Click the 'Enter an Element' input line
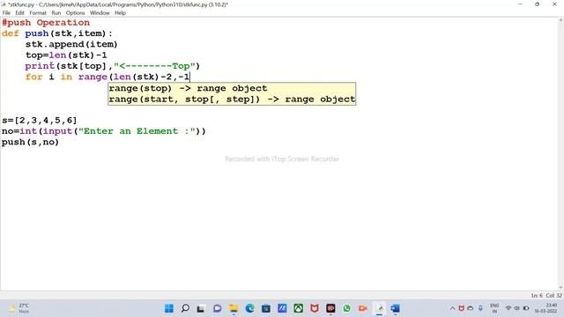The image size is (564, 317). click(104, 131)
